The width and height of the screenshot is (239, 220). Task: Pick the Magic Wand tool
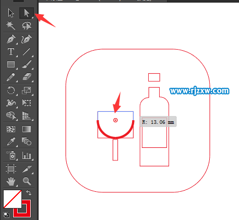[x=11, y=26]
